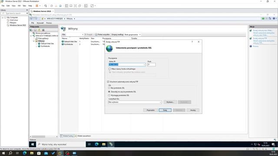Open Edge browser in guest taskbar
The image size is (278, 156).
pyautogui.click(x=96, y=144)
